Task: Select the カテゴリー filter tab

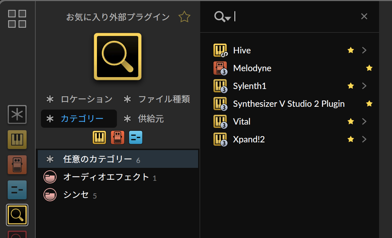Action: 79,119
